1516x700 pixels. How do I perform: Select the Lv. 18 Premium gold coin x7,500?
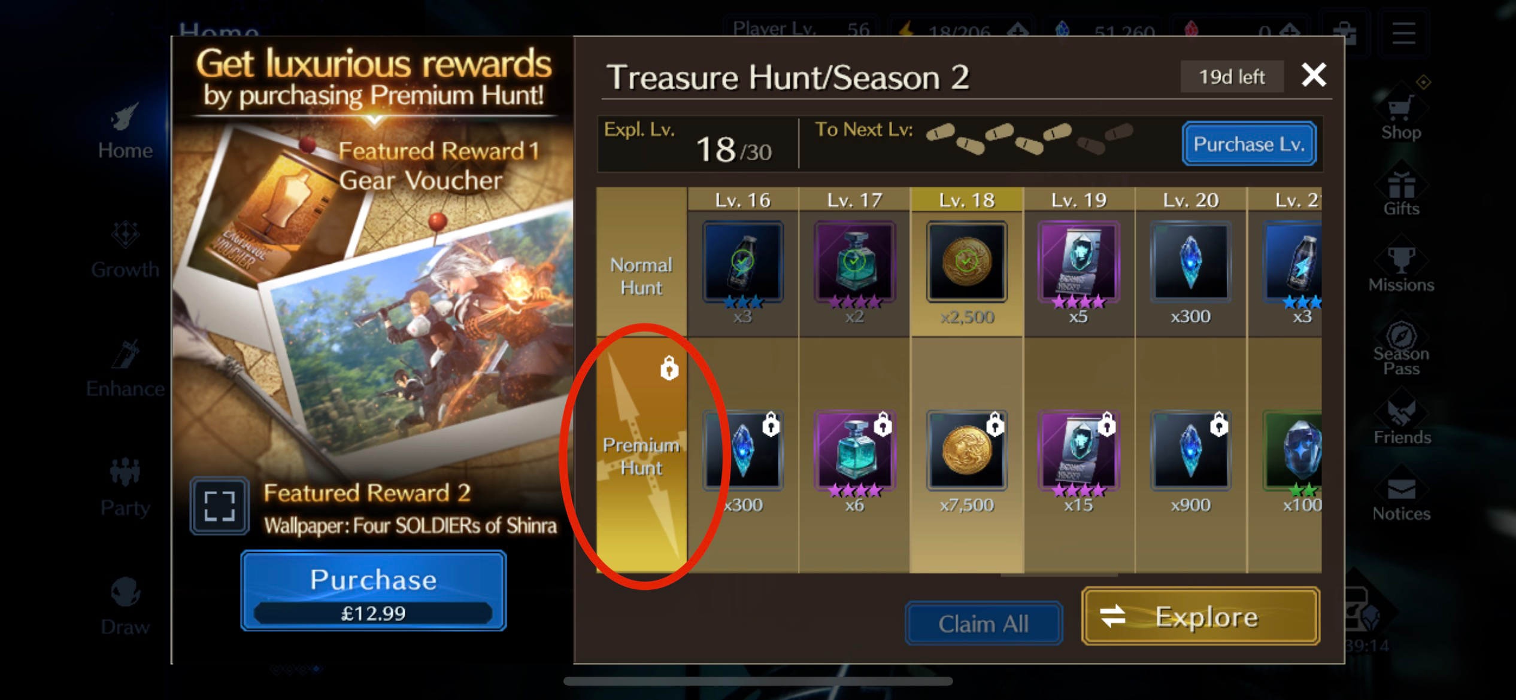pyautogui.click(x=966, y=451)
